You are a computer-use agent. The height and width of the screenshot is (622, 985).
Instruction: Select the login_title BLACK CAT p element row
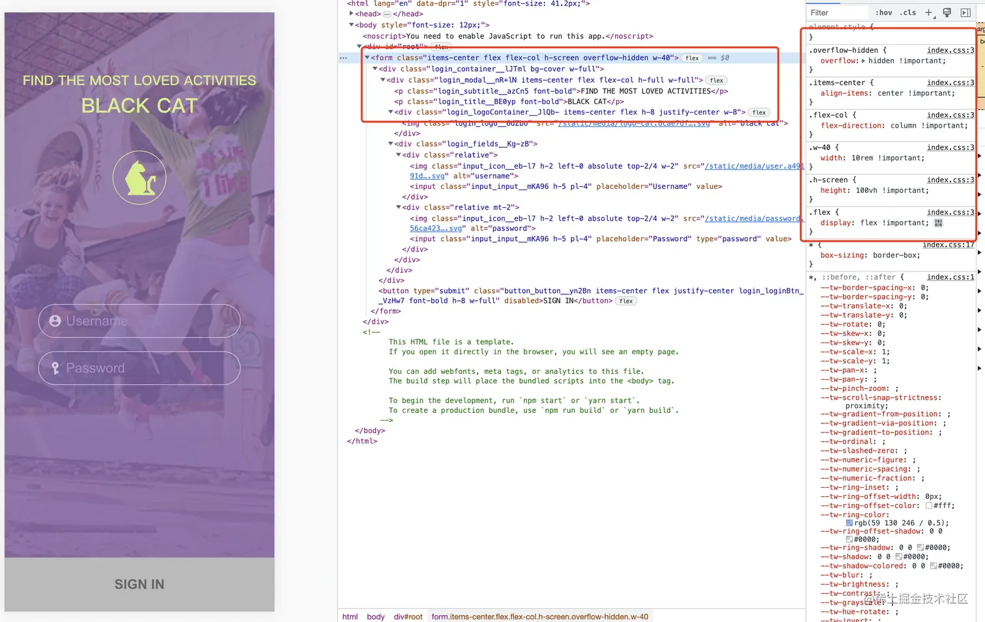[x=509, y=102]
